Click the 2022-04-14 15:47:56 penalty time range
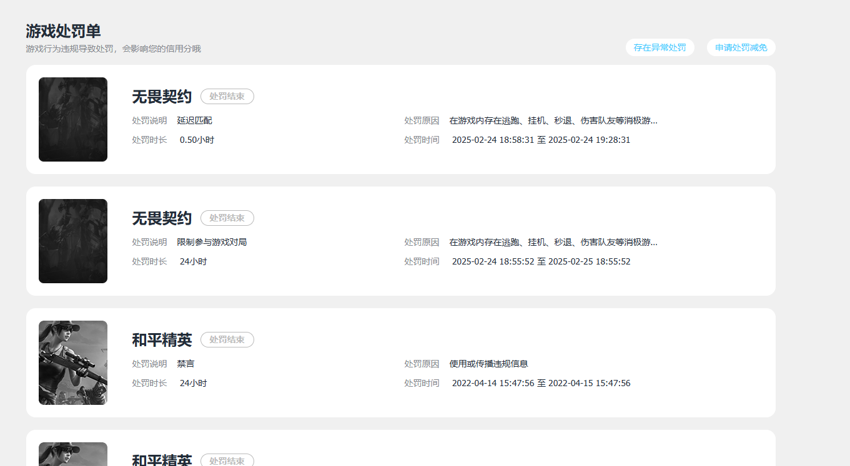The height and width of the screenshot is (466, 850). tap(541, 383)
